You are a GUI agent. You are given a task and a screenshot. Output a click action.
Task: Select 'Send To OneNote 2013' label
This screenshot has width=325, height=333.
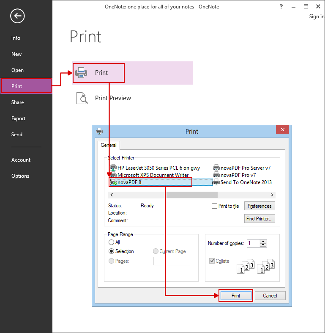click(246, 182)
